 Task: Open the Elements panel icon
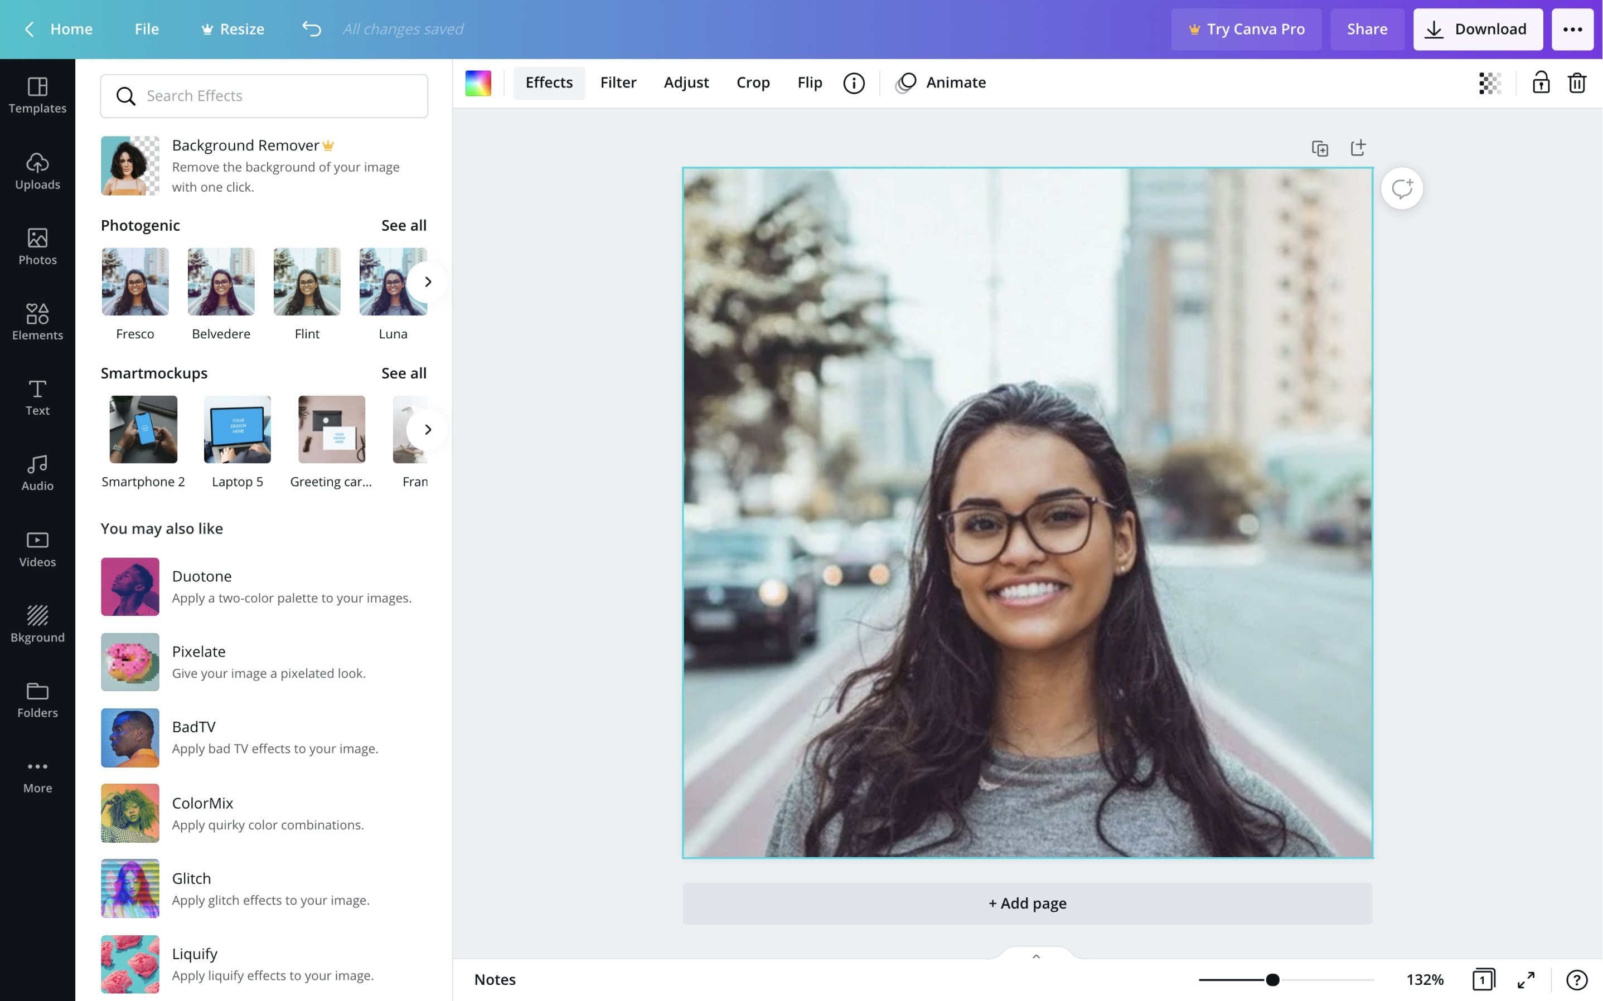(x=37, y=319)
